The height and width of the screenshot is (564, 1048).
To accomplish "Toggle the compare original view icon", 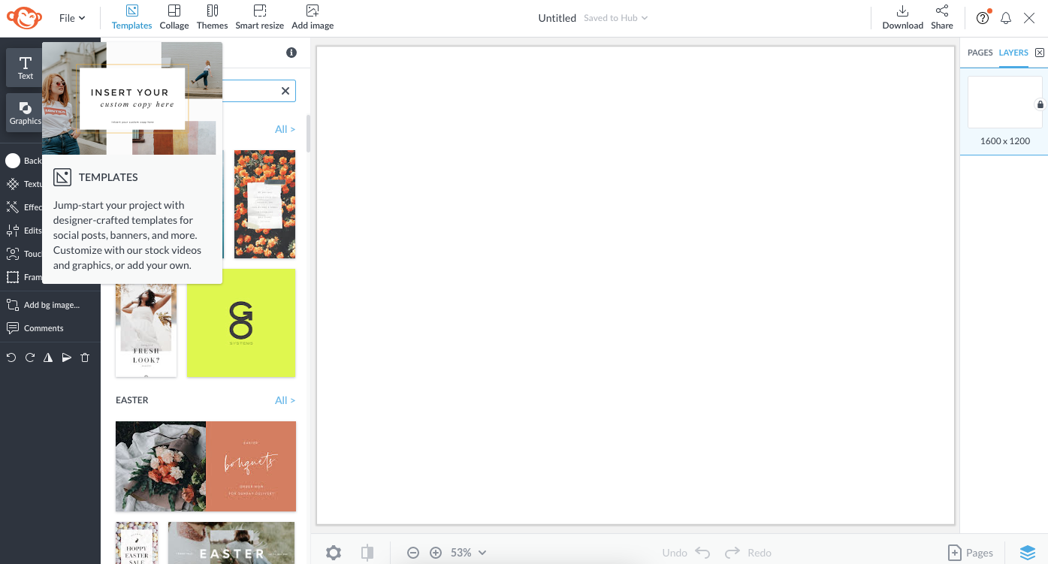I will (x=367, y=553).
